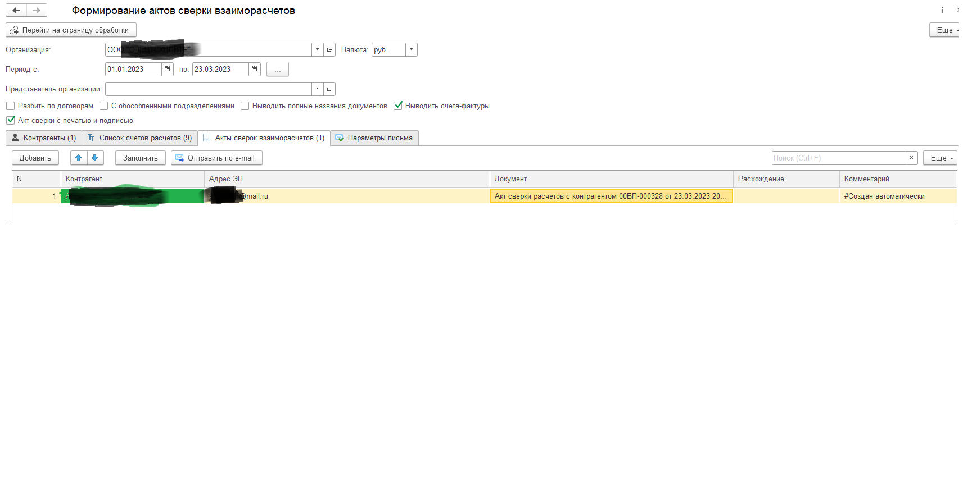Click the forward navigation arrow
The image size is (963, 485).
[37, 10]
